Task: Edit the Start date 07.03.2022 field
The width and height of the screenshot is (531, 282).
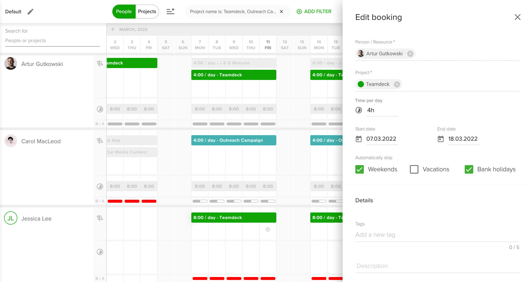Action: [x=382, y=139]
